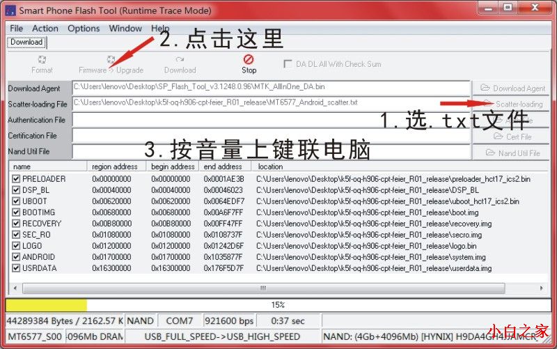This screenshot has height=349, width=557.
Task: Click the app icon in title bar
Action: [10, 10]
